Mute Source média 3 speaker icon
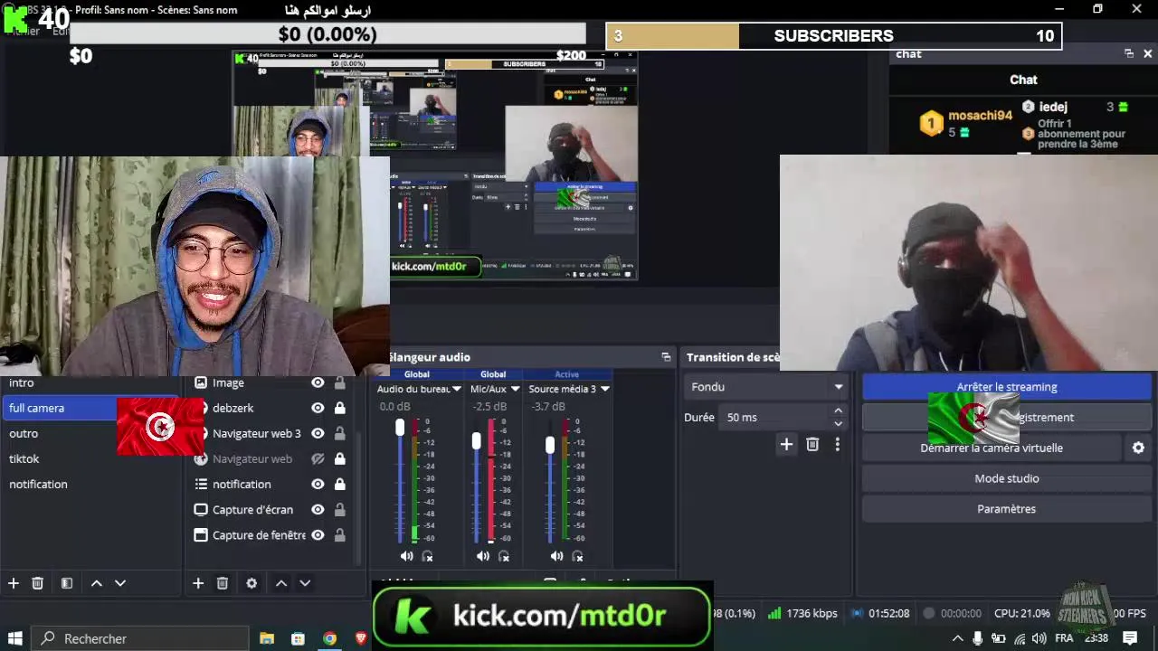This screenshot has height=651, width=1158. 556,556
